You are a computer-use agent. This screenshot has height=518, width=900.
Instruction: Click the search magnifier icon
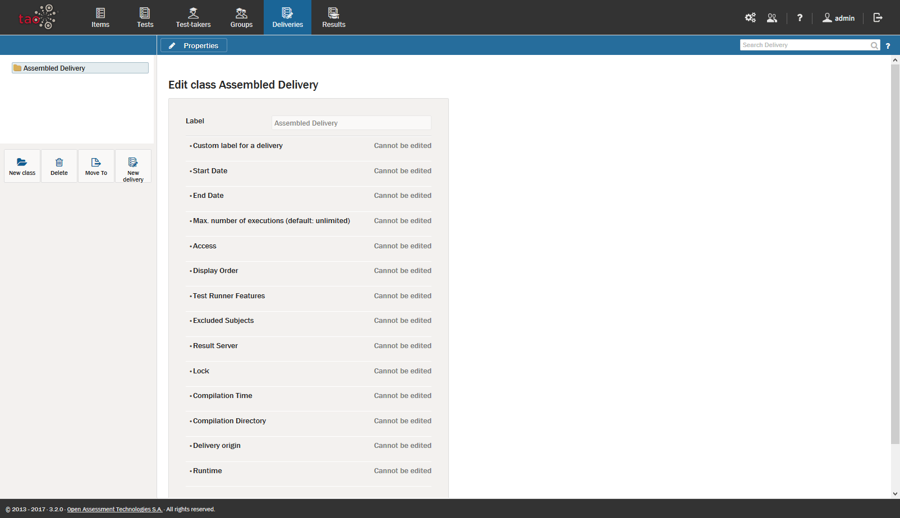click(874, 45)
